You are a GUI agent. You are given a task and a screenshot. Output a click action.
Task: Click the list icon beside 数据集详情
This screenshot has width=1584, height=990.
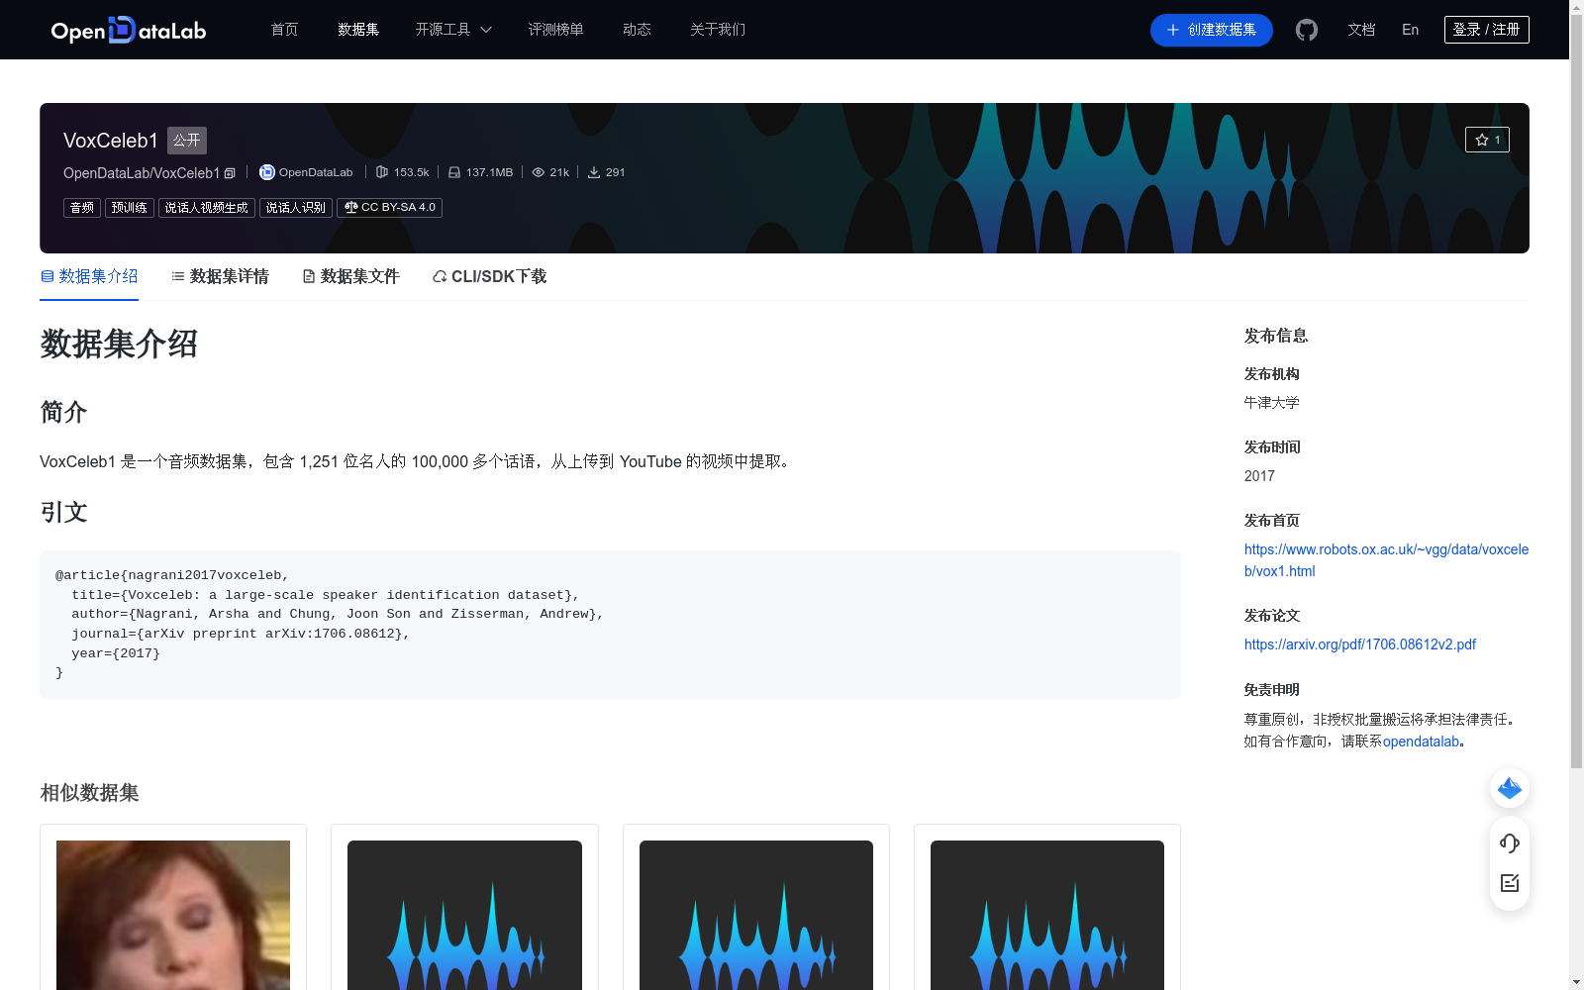178,276
